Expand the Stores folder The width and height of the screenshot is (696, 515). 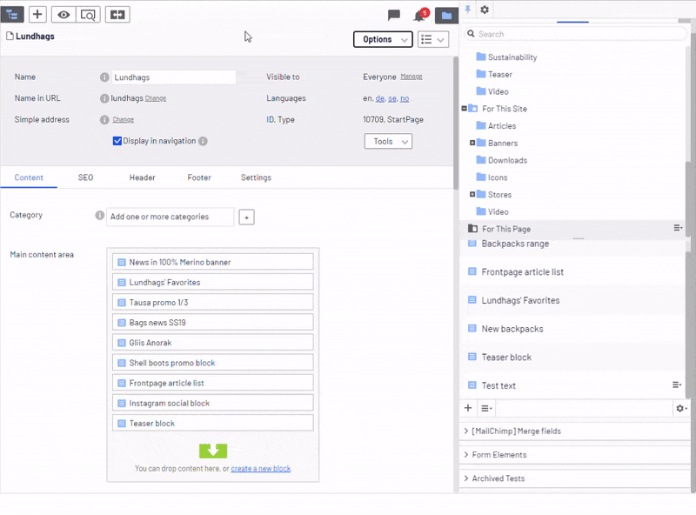pyautogui.click(x=472, y=195)
